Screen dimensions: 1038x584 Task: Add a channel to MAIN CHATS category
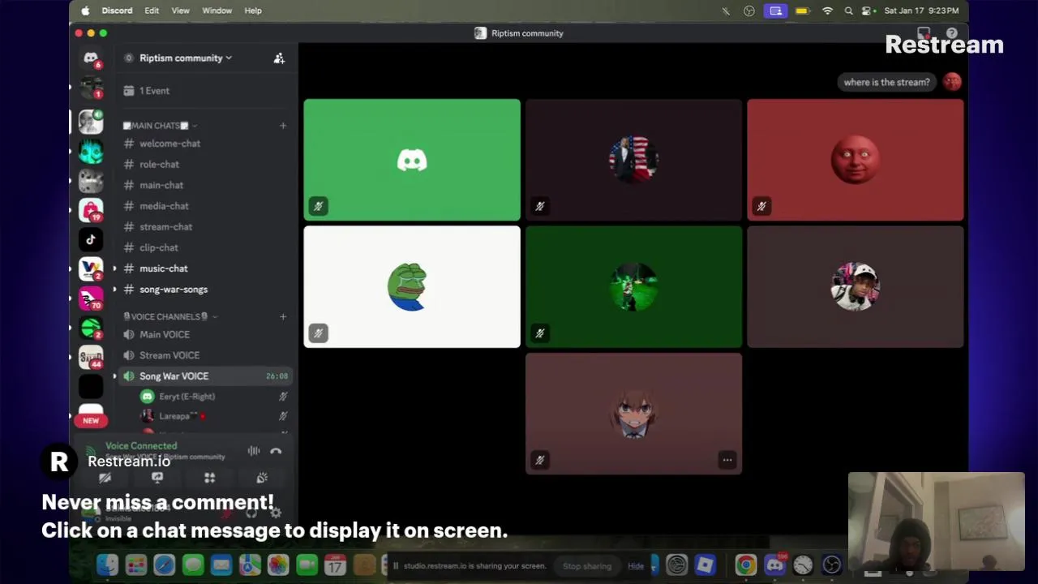(x=283, y=126)
